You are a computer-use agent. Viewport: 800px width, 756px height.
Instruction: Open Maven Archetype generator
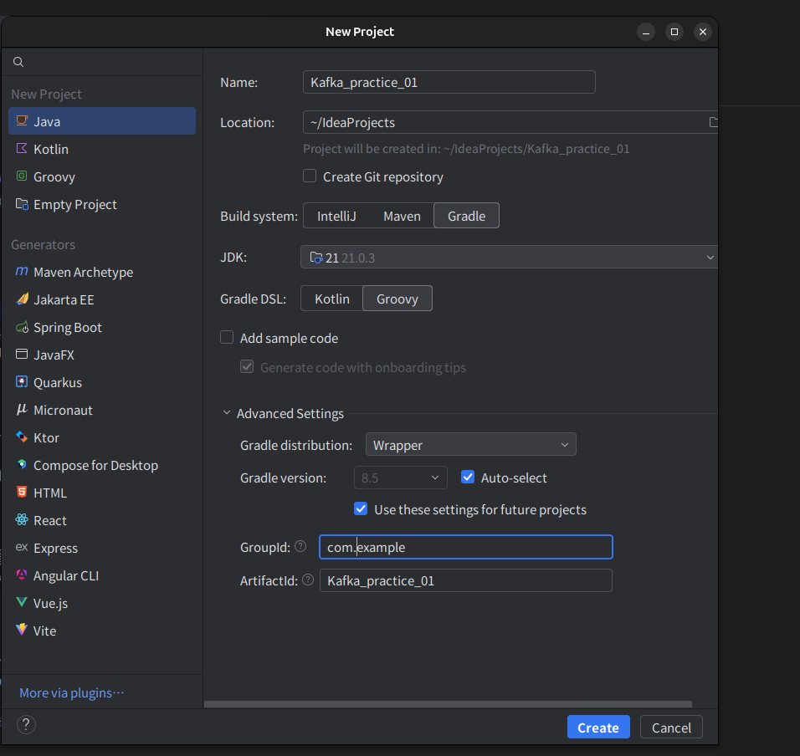pos(102,272)
